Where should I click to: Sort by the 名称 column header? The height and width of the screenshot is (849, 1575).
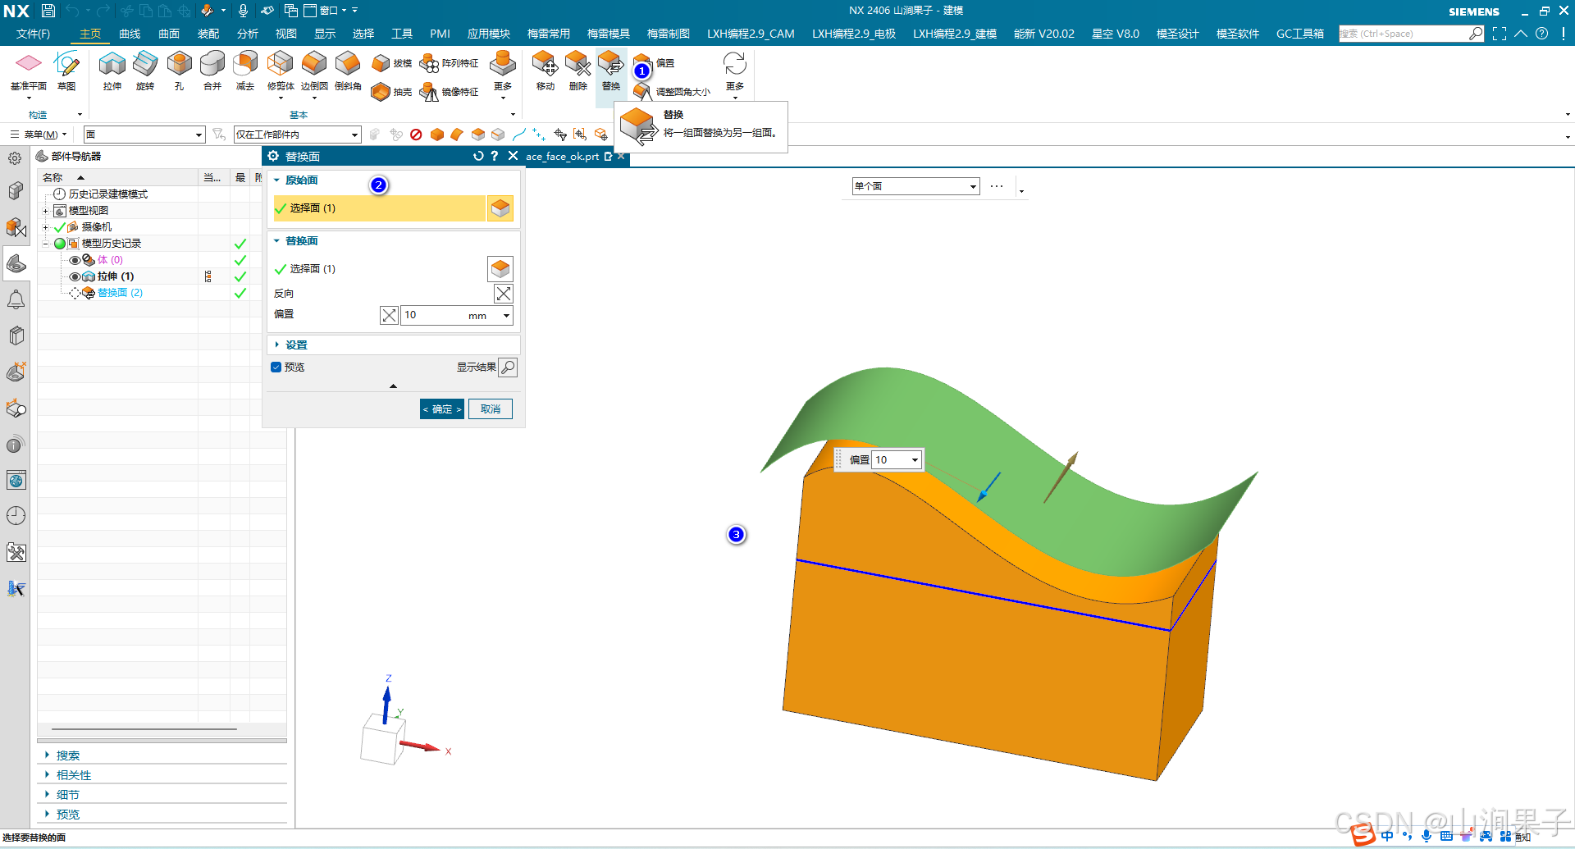[x=52, y=178]
